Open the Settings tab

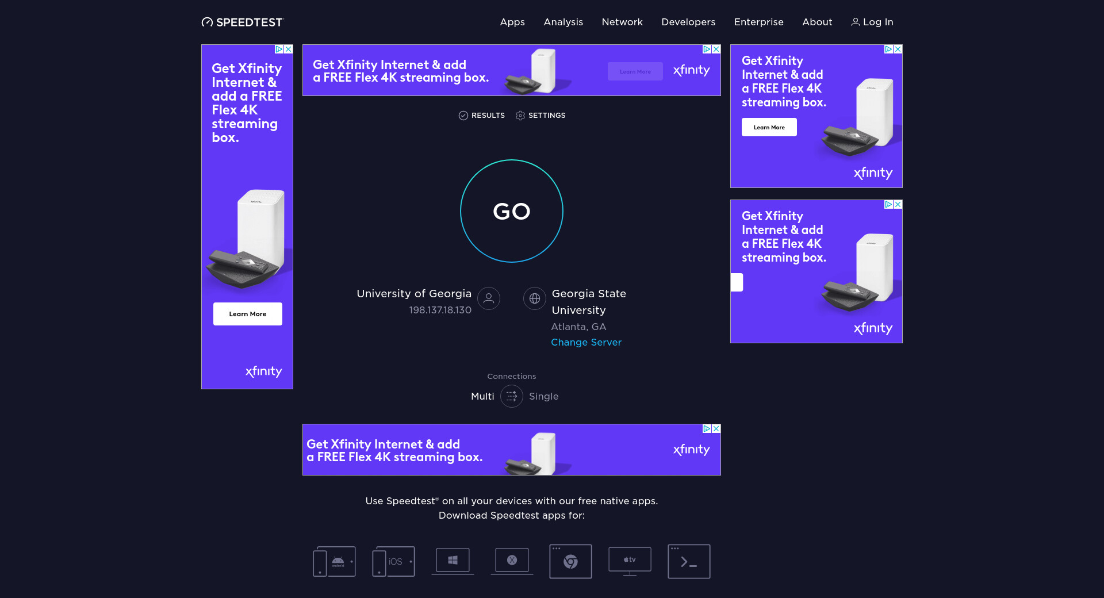pos(540,116)
